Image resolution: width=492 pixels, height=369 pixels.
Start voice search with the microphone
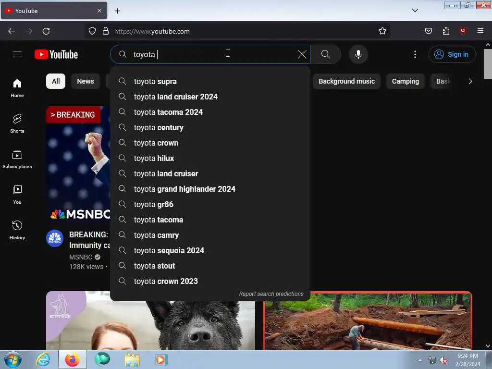click(x=358, y=54)
